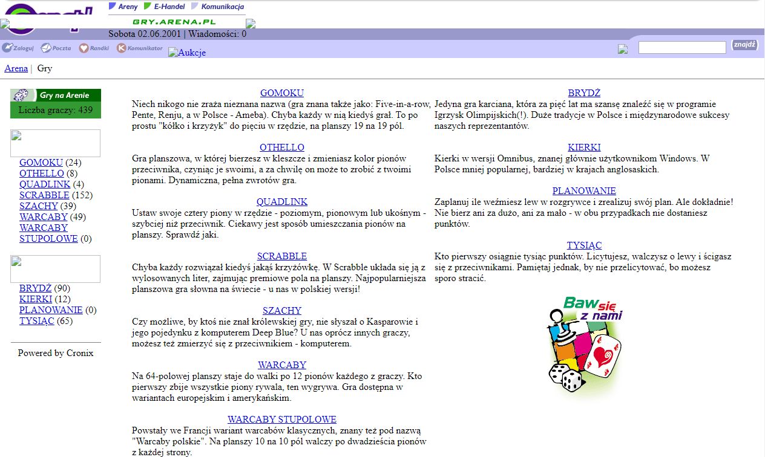Open the Aukcje link
The image size is (765, 457).
click(187, 53)
